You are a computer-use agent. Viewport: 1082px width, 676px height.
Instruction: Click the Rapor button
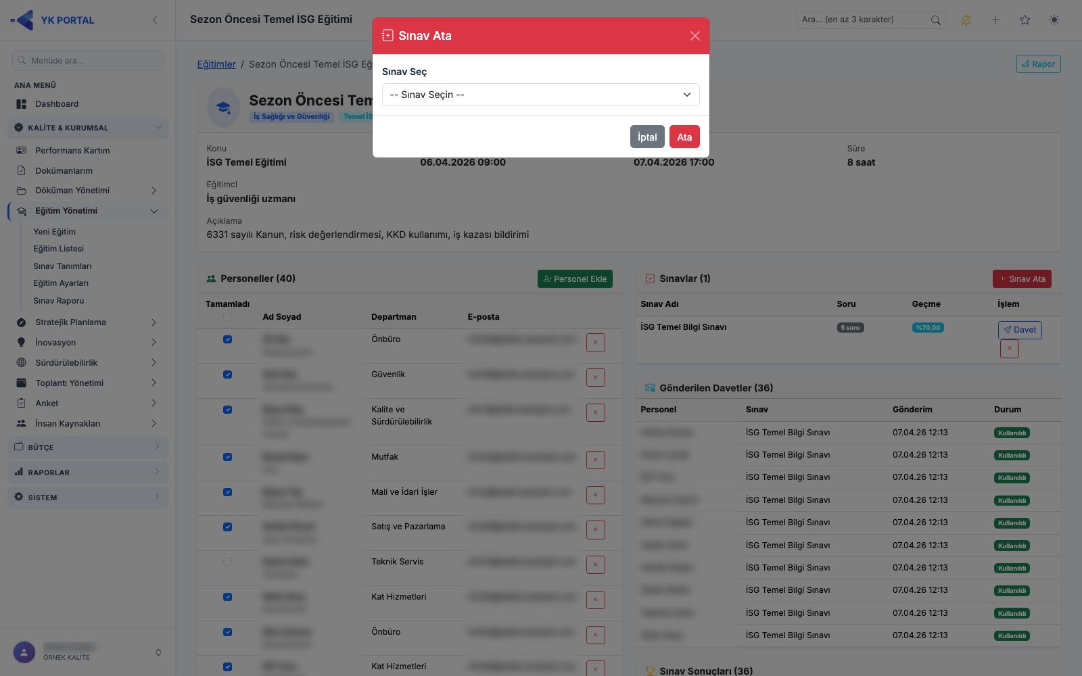pyautogui.click(x=1038, y=64)
